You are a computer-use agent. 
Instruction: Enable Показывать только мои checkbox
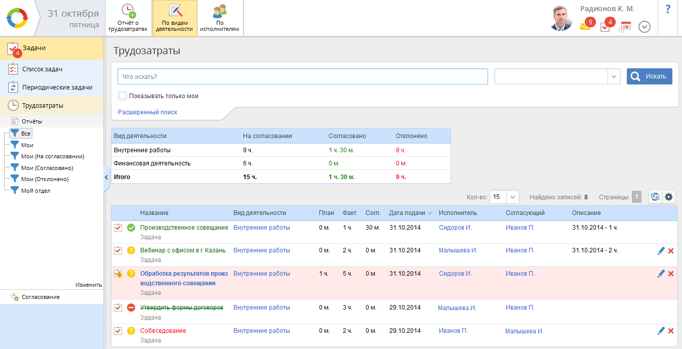123,96
